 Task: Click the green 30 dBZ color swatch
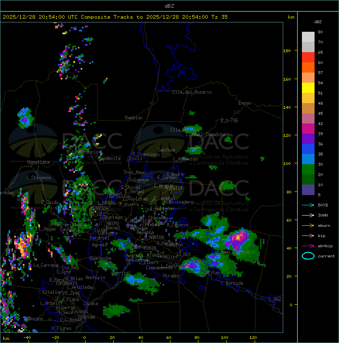point(308,169)
